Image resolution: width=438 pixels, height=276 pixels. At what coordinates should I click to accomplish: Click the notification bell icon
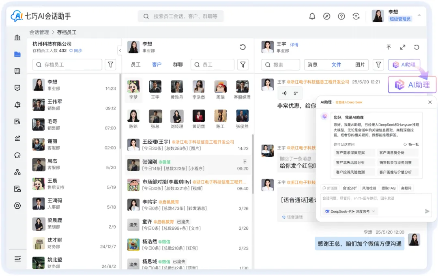[312, 16]
